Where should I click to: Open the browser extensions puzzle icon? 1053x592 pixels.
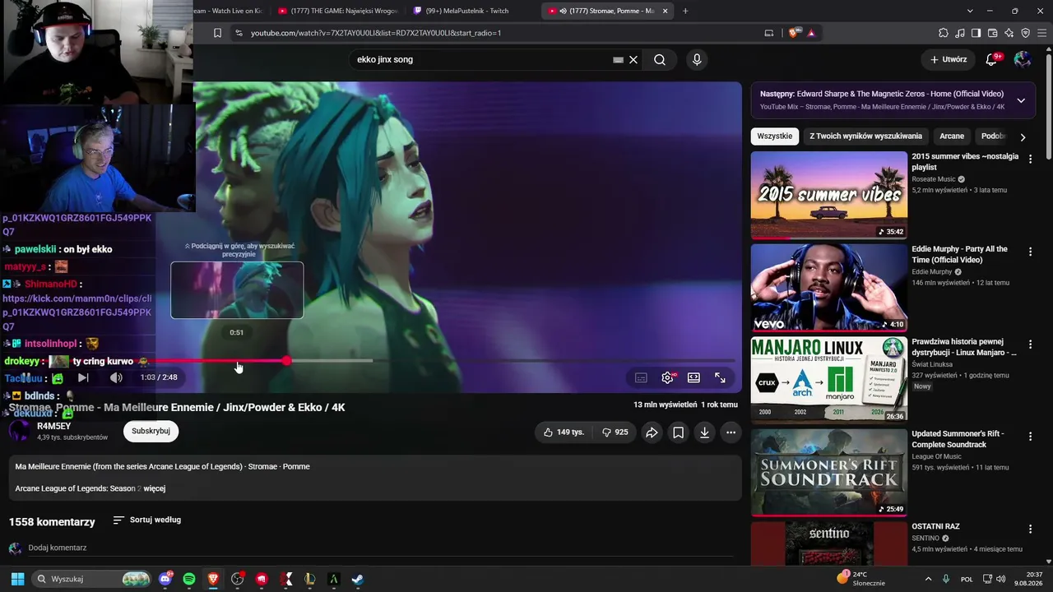pos(944,33)
